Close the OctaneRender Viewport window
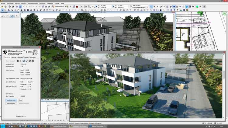 pyautogui.click(x=224, y=52)
